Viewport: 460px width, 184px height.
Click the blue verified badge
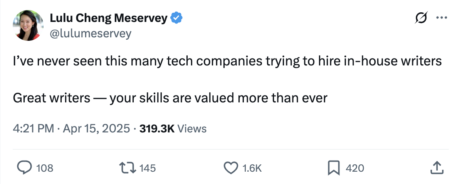click(x=177, y=18)
